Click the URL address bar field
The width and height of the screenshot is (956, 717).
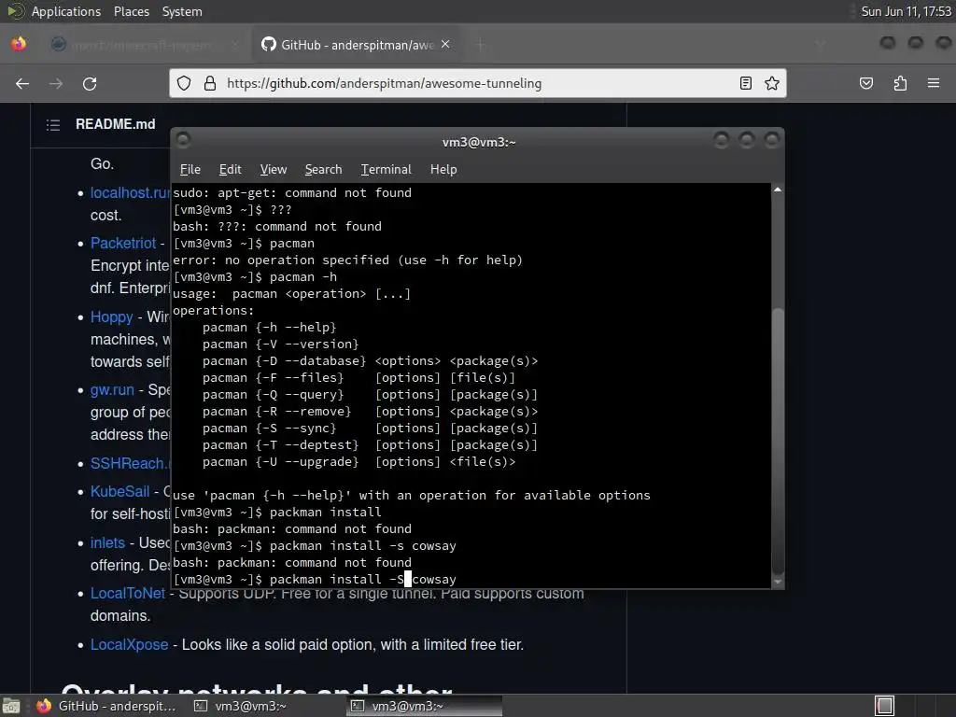[478, 83]
